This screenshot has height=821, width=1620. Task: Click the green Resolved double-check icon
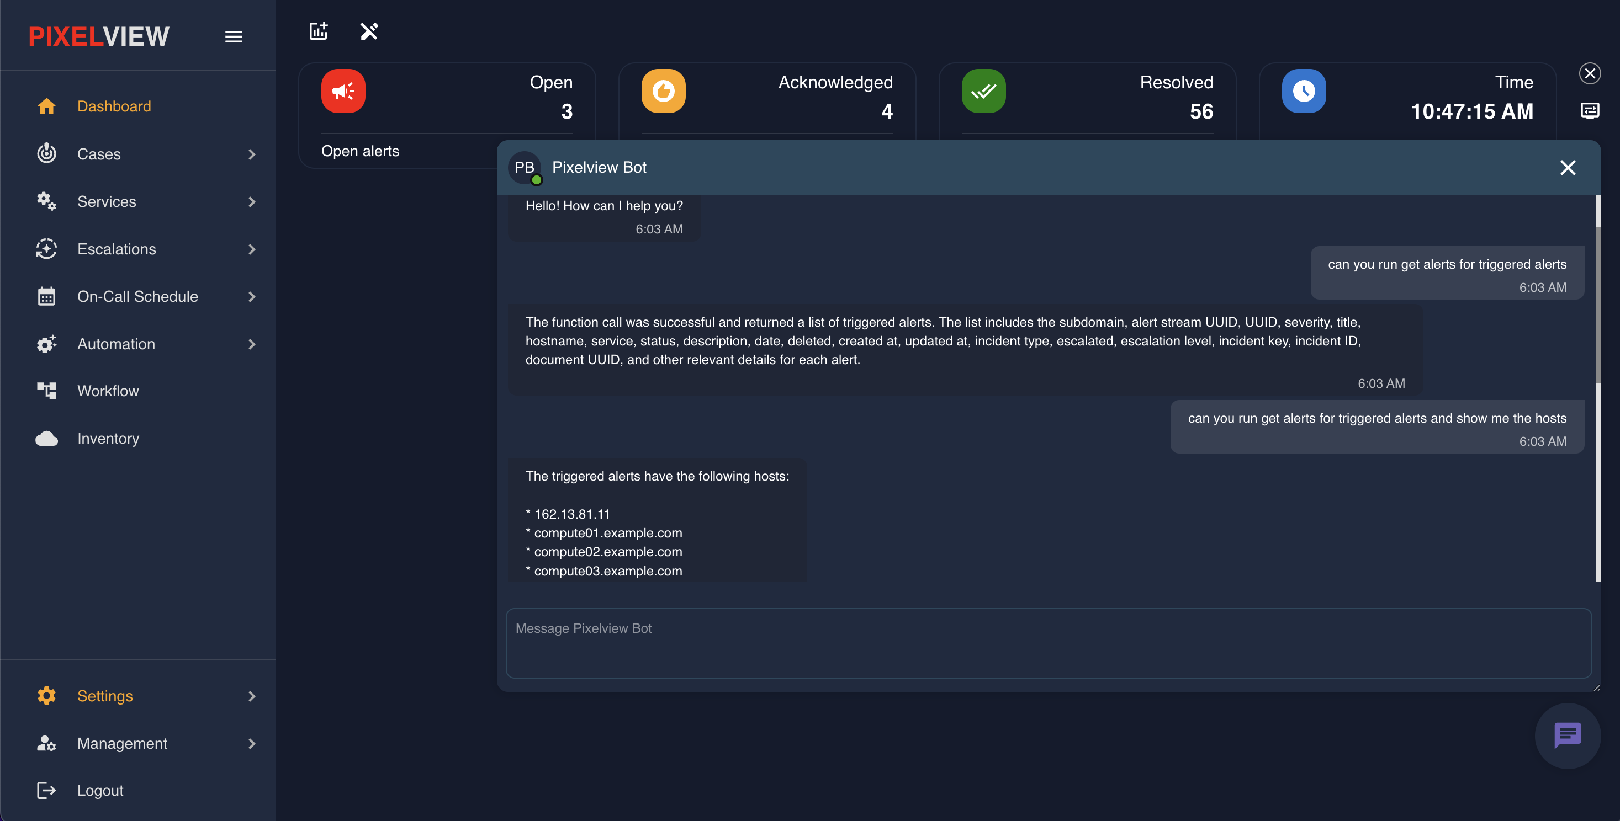pos(983,91)
